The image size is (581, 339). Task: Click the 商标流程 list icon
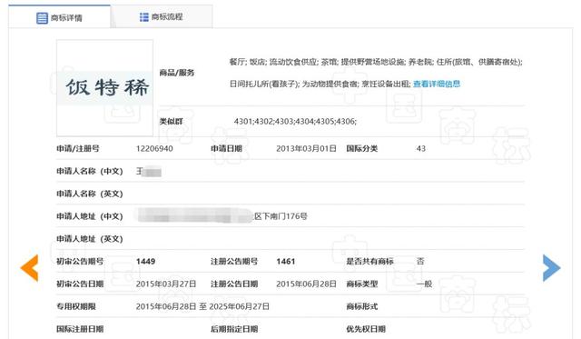pos(143,17)
